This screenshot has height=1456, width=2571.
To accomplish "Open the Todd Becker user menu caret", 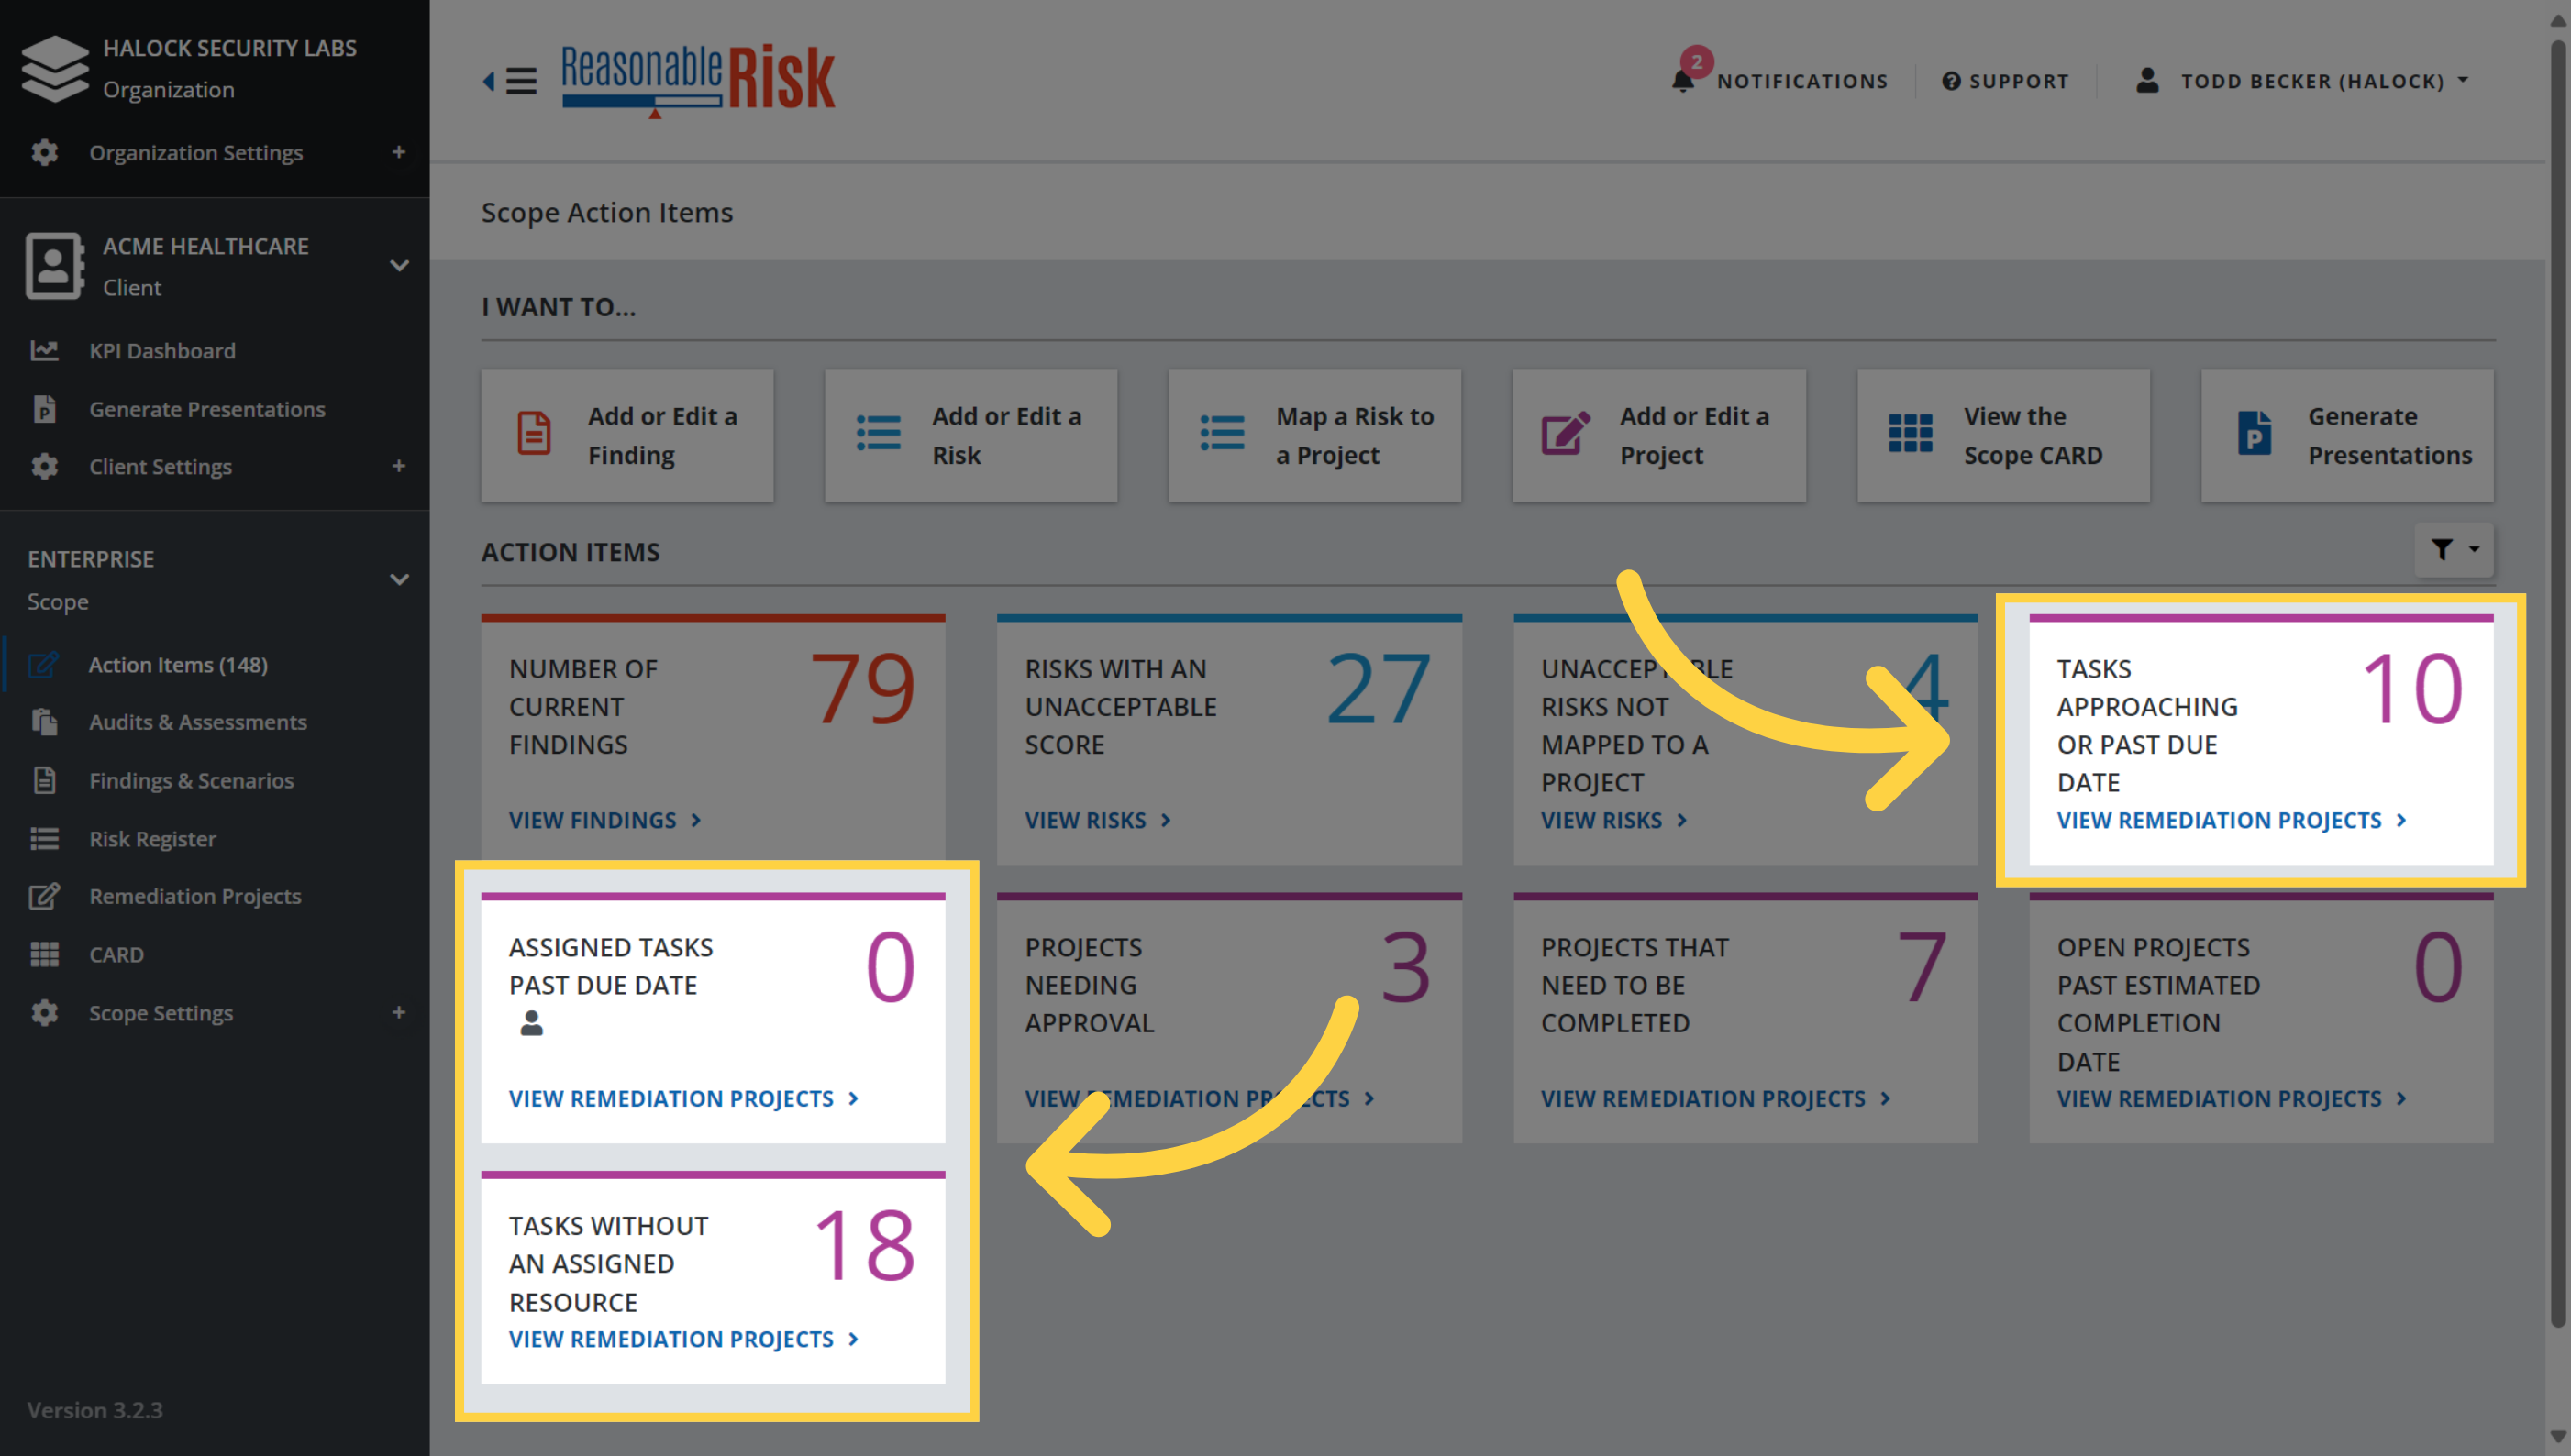I will (2463, 80).
